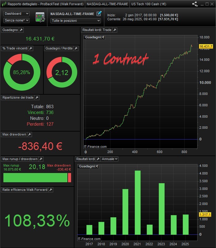Open wrench settings for Max runup / drawdown

point(41,159)
